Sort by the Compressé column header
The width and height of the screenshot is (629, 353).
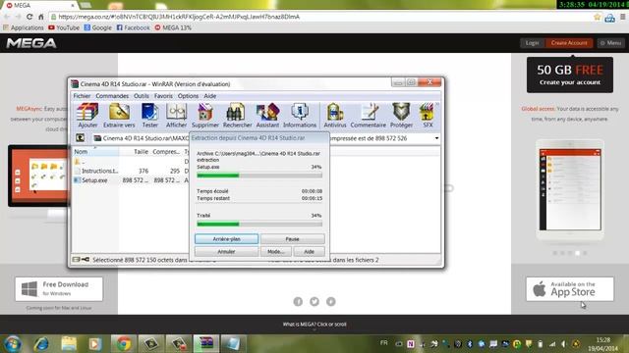[166, 152]
